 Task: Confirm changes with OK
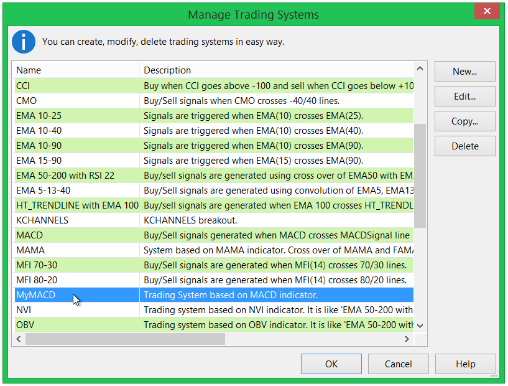tap(331, 364)
